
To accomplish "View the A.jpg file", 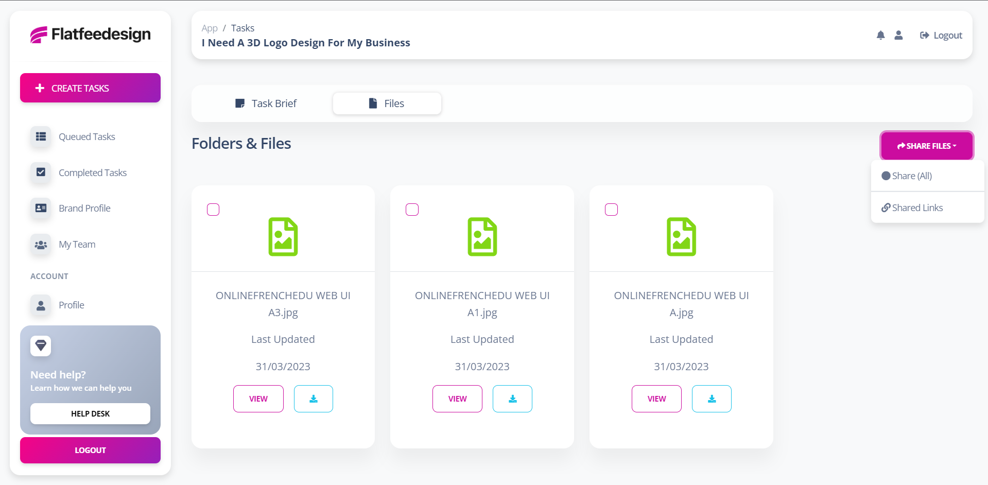I will 656,399.
